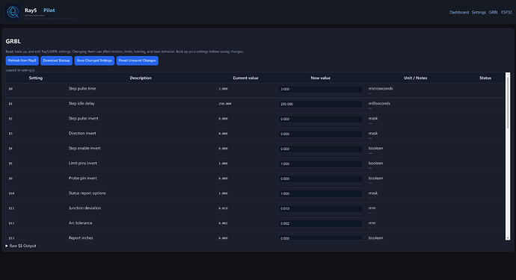Click the scrollbar down arrow
516x280 pixels.
coord(508,238)
